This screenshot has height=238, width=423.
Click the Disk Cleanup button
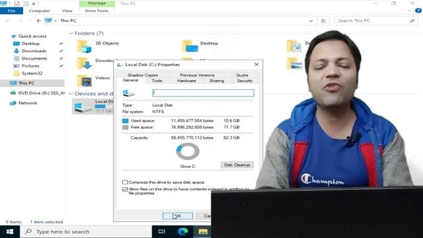pos(237,165)
